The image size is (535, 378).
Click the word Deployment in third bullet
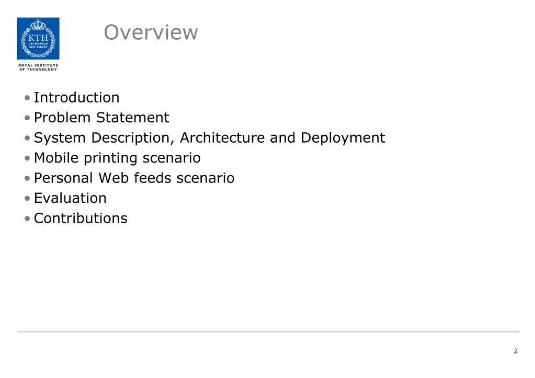click(x=343, y=138)
